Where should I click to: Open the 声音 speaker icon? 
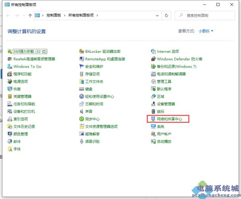(82, 111)
